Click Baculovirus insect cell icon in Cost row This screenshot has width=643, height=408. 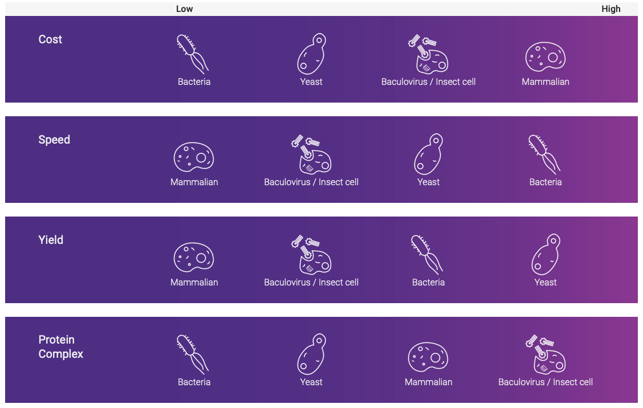428,55
